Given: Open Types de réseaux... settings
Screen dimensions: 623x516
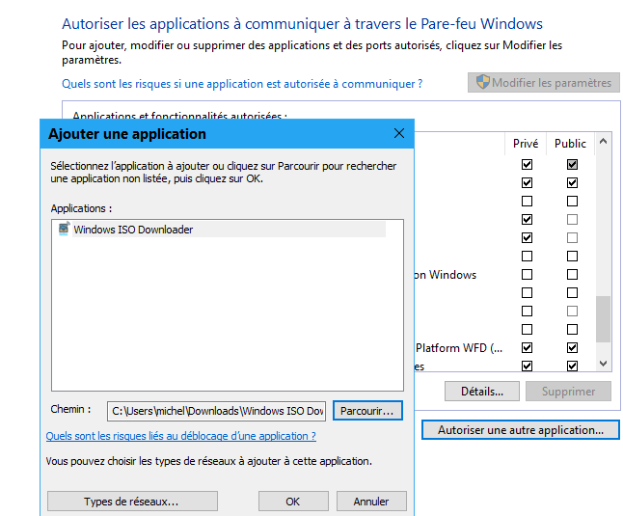Looking at the screenshot, I should [x=132, y=502].
